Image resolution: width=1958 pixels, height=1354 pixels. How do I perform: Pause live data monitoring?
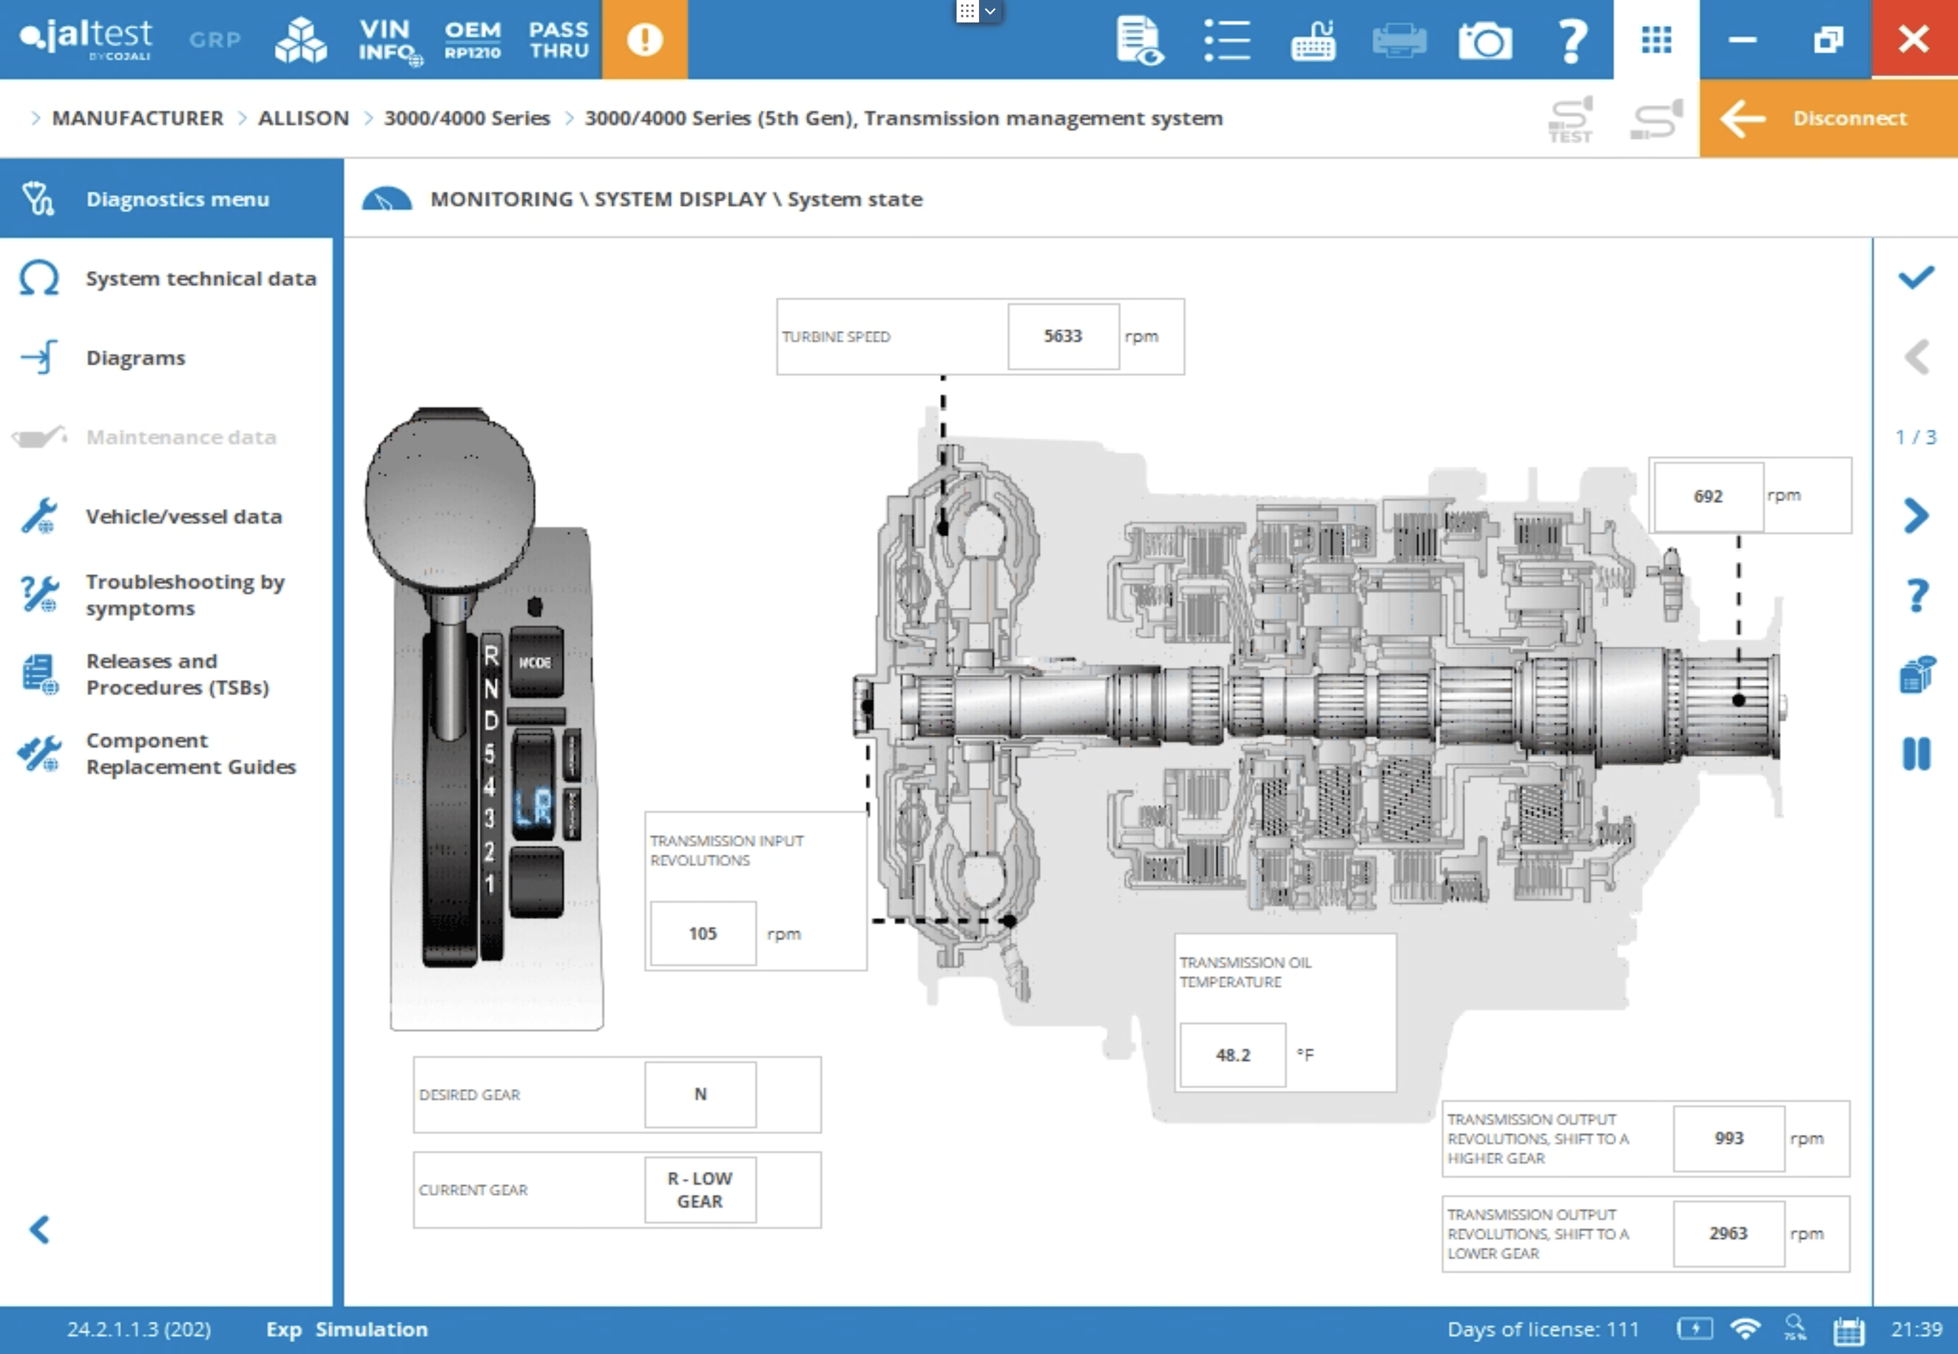click(x=1916, y=753)
